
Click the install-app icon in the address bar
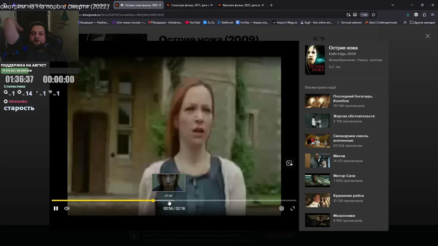pyautogui.click(x=355, y=15)
